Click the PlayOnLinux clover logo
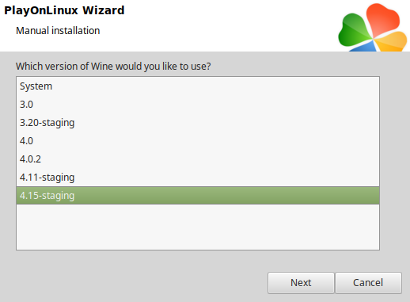 click(373, 28)
